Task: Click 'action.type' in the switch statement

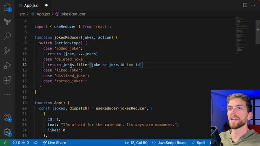Action: pyautogui.click(x=69, y=43)
